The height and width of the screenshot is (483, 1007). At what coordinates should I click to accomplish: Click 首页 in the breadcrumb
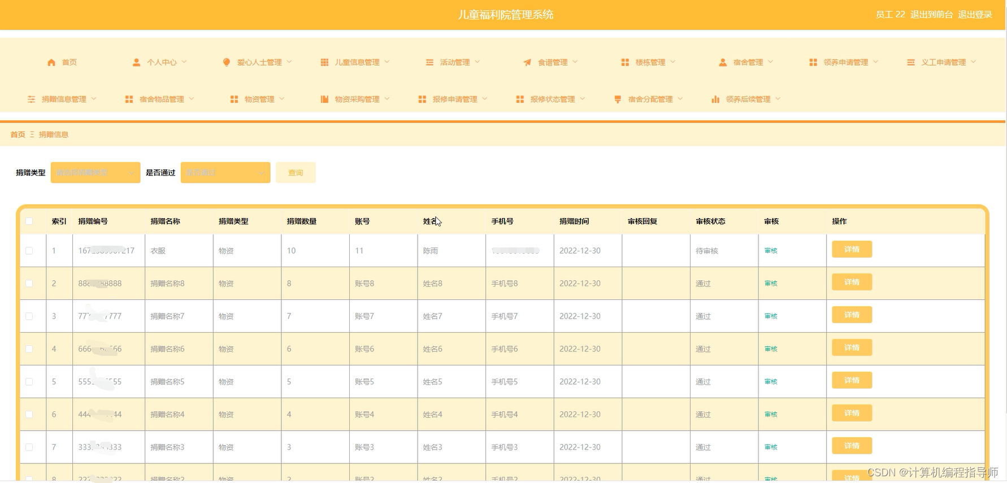point(18,134)
